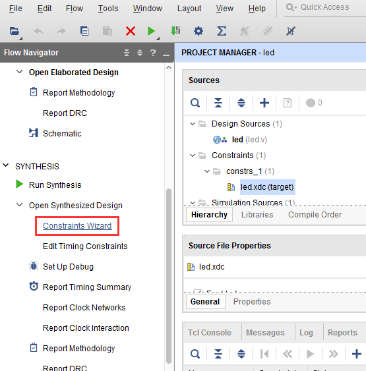Collapse the Design Sources folder
The image size is (366, 371).
pos(193,124)
